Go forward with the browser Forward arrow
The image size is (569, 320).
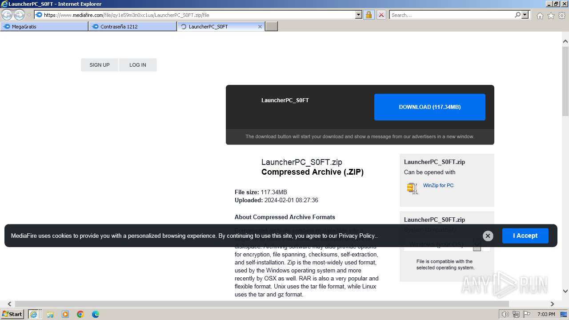point(19,15)
